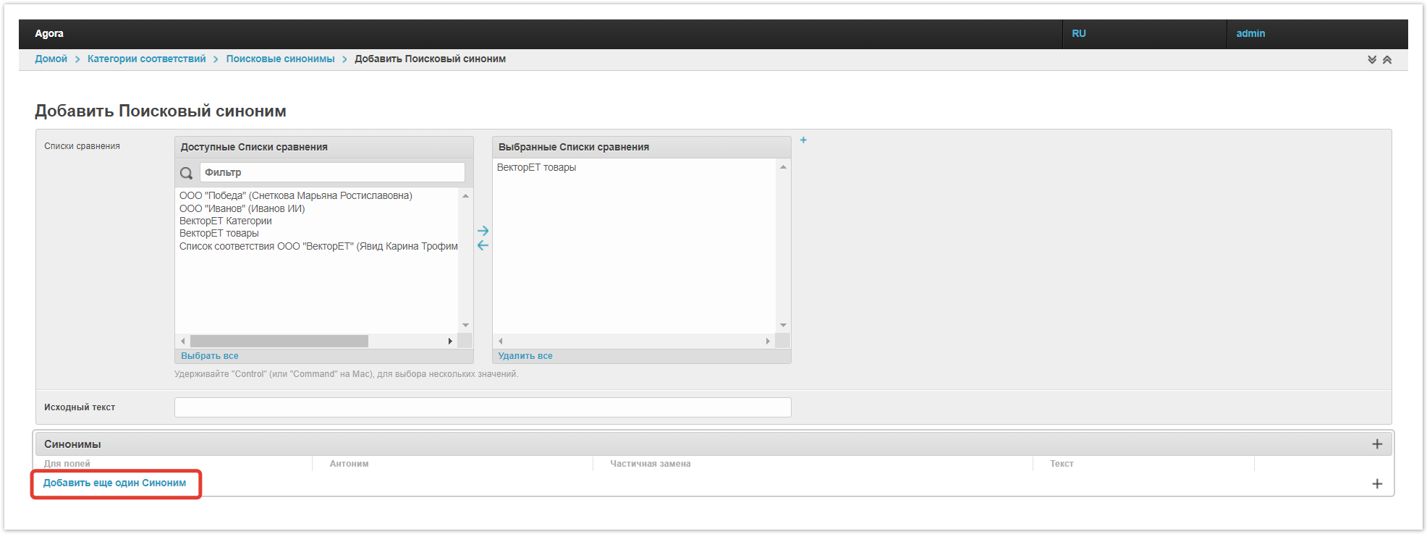The width and height of the screenshot is (1427, 534).
Task: Click the magnifier icon next to Фильтр
Action: 187,173
